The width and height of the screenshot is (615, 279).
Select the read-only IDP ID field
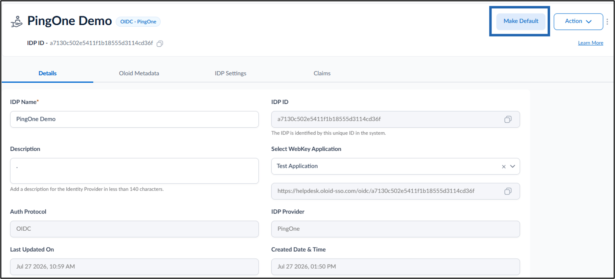click(x=395, y=119)
